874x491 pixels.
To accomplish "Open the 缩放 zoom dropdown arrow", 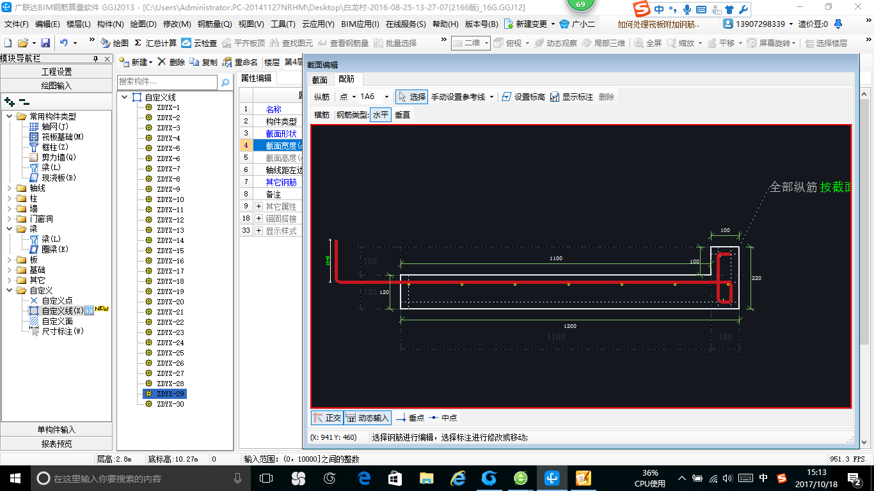I will click(x=700, y=43).
